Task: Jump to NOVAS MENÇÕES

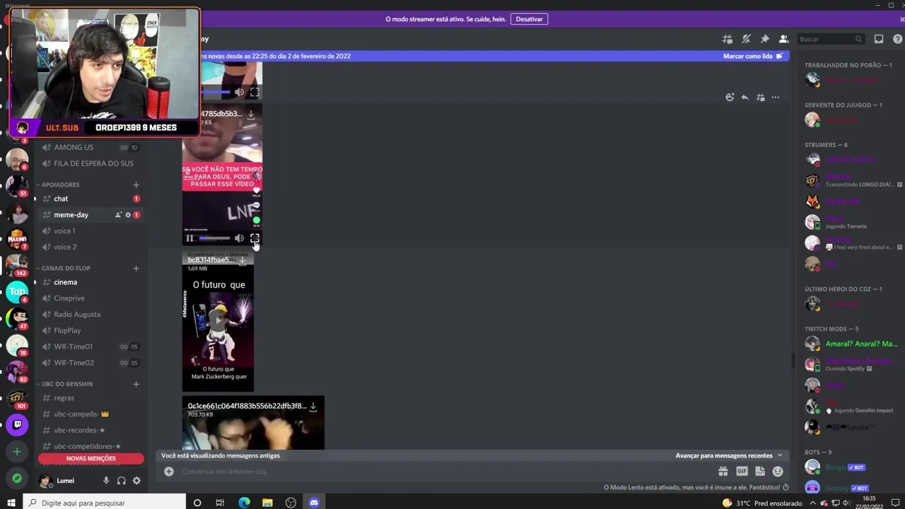Action: (x=91, y=458)
